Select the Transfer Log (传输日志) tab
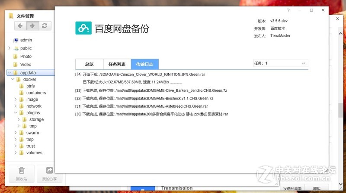The height and width of the screenshot is (193, 346). tap(145, 64)
